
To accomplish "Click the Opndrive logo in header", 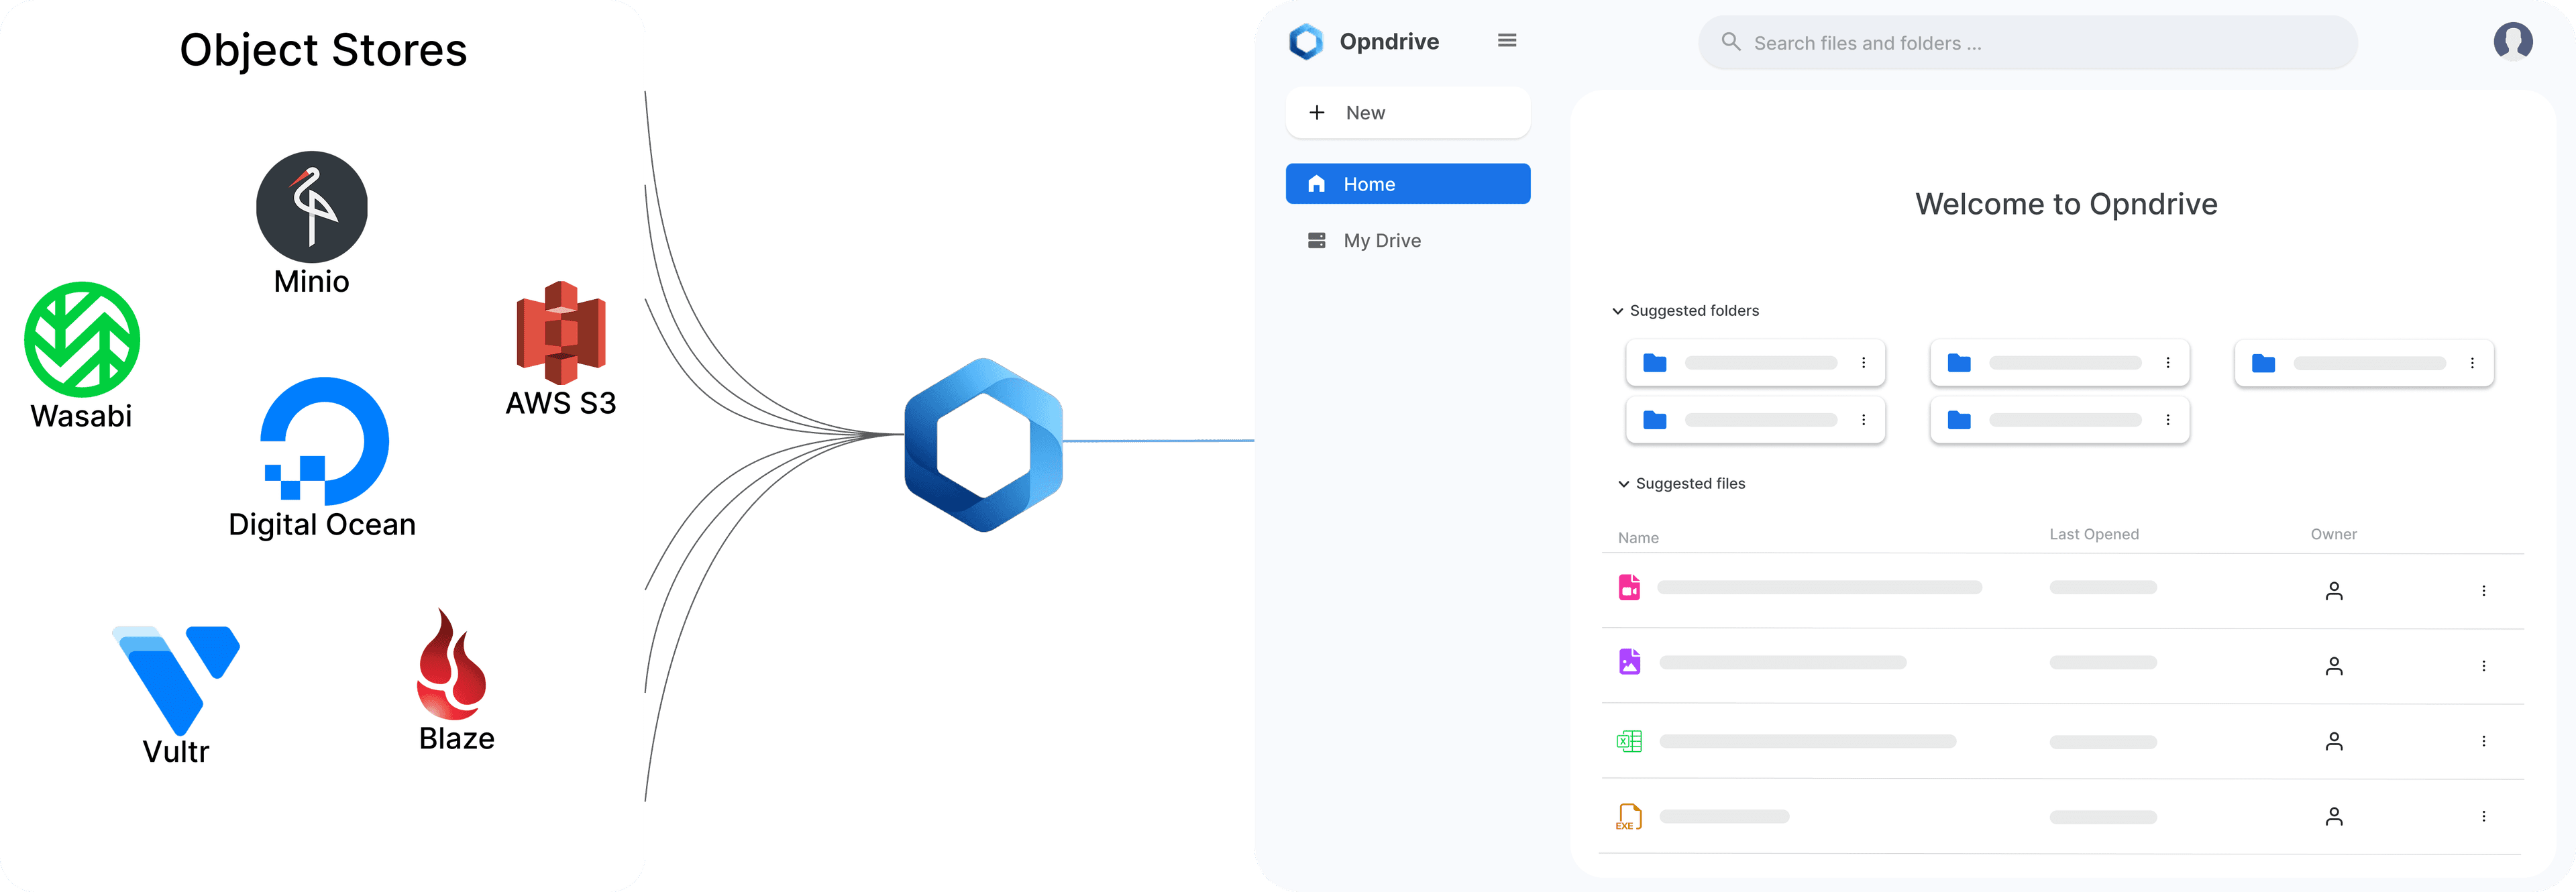I will [x=1306, y=42].
